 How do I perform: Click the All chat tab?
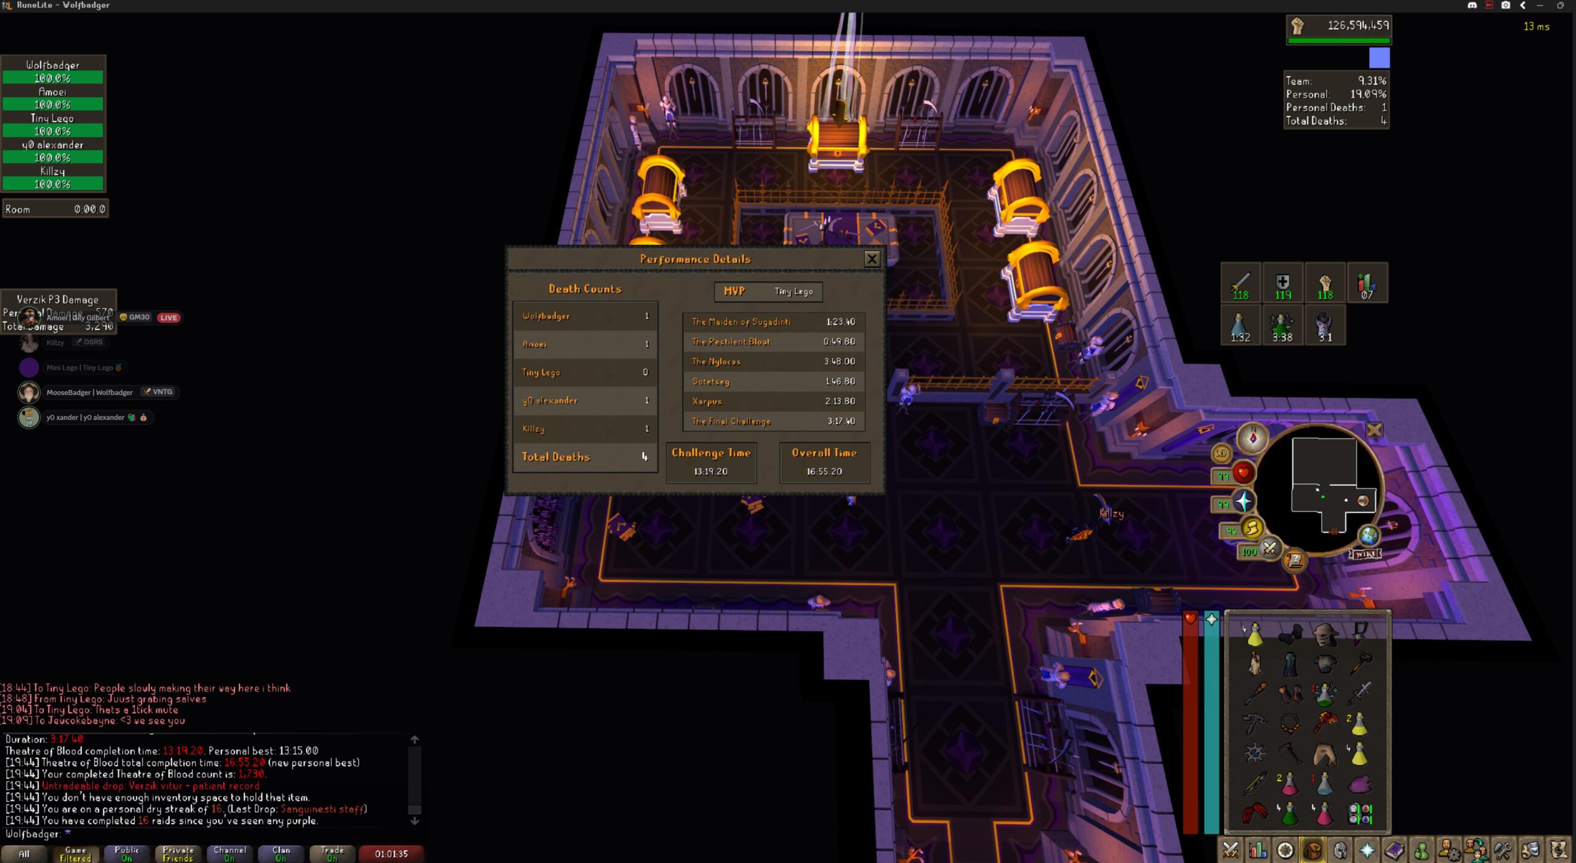[x=24, y=854]
